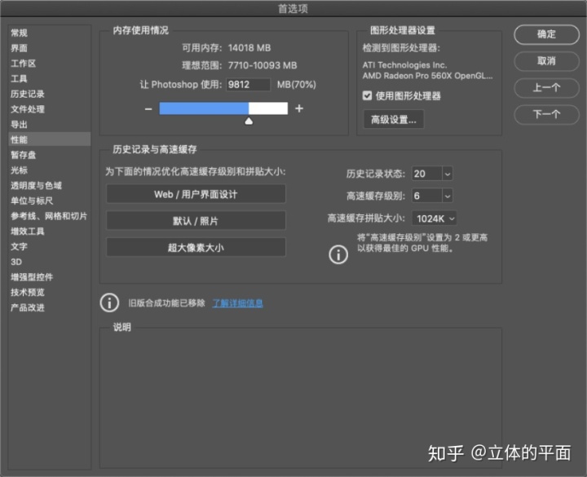The width and height of the screenshot is (587, 477).
Task: Open 增强型控件 preferences
Action: [x=49, y=277]
